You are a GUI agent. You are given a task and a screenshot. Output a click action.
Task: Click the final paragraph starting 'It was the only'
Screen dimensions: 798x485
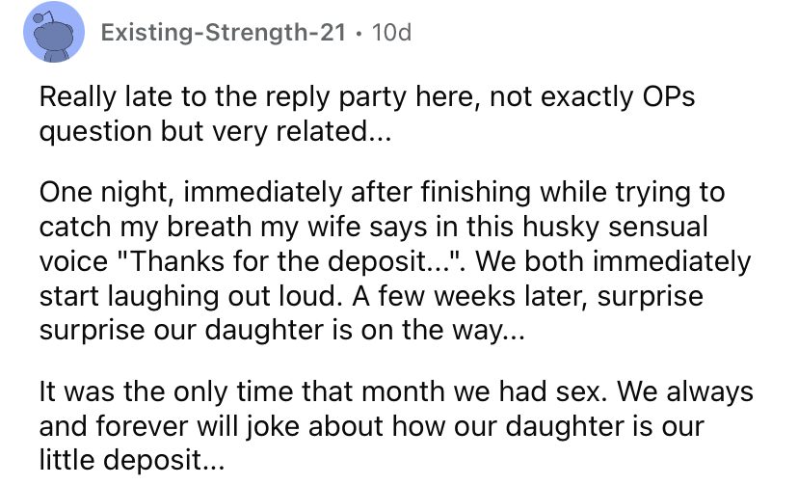point(396,425)
